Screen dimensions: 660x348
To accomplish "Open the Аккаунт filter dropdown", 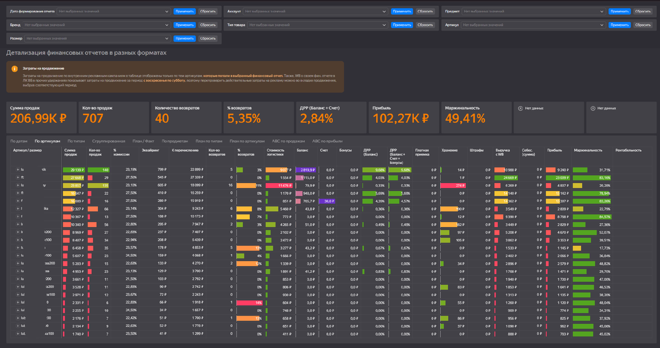I will pyautogui.click(x=316, y=11).
